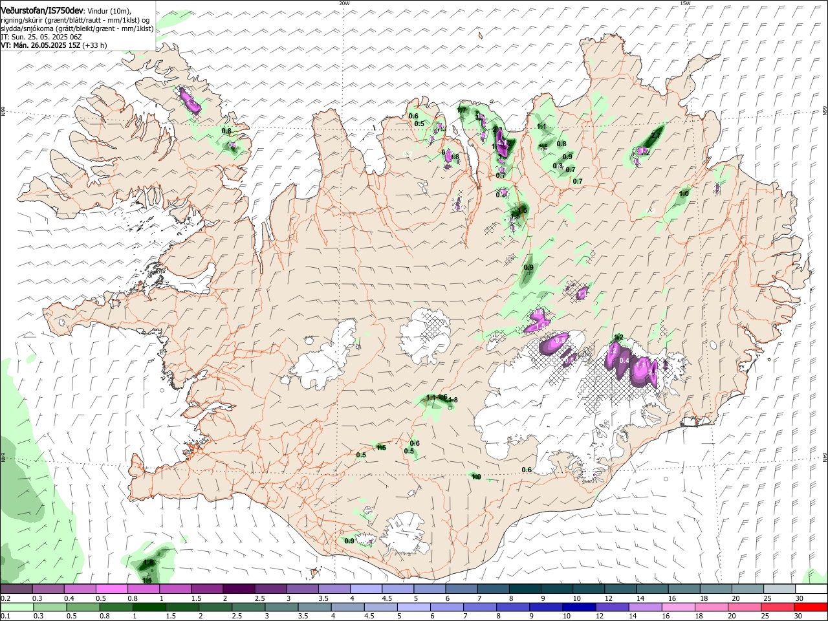Image resolution: width=828 pixels, height=621 pixels.
Task: Click the 1.0 precipitation value in the east
Action: [x=684, y=193]
